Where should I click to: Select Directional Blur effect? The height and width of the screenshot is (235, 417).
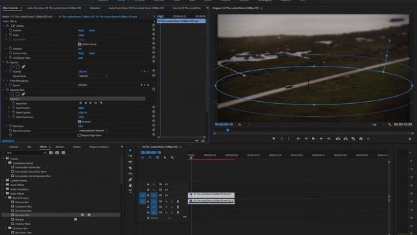(x=23, y=211)
